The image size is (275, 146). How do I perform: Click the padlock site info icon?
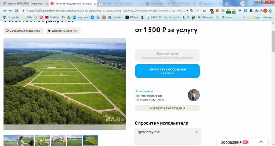(24, 11)
